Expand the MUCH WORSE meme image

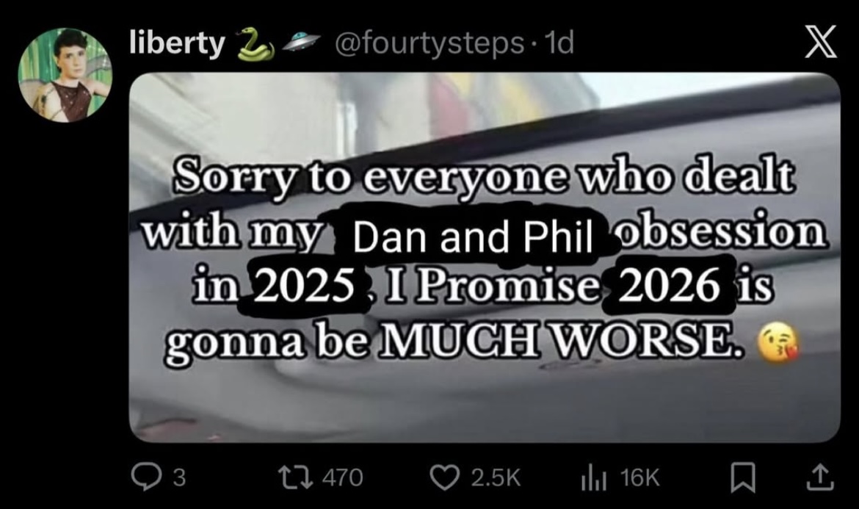pyautogui.click(x=485, y=257)
